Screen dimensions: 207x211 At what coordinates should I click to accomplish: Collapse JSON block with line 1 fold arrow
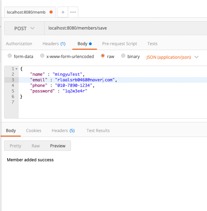click(x=16, y=69)
